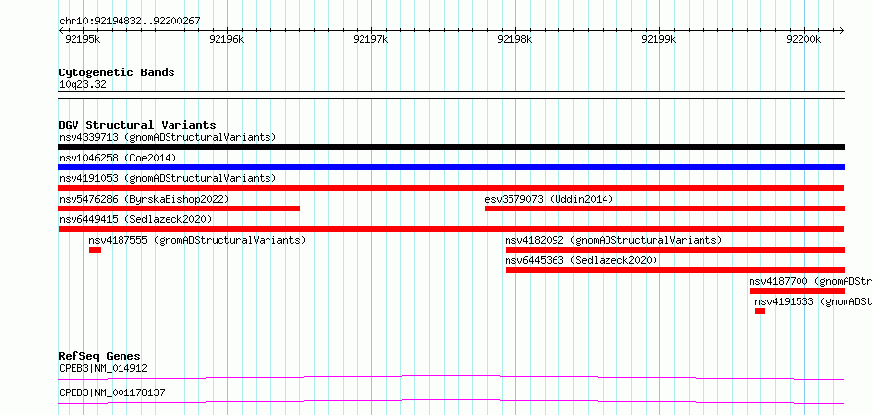
Task: Click the black nsv4339713 variant bar
Action: pos(451,147)
